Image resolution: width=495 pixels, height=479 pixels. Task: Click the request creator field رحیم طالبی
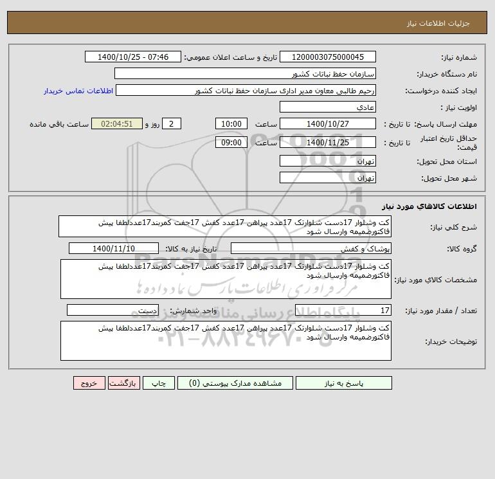point(246,90)
